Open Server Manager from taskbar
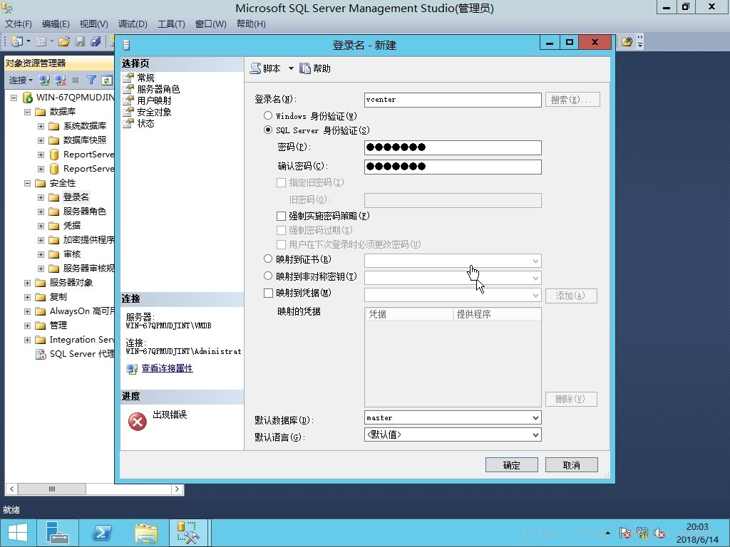The width and height of the screenshot is (730, 547). click(x=58, y=533)
